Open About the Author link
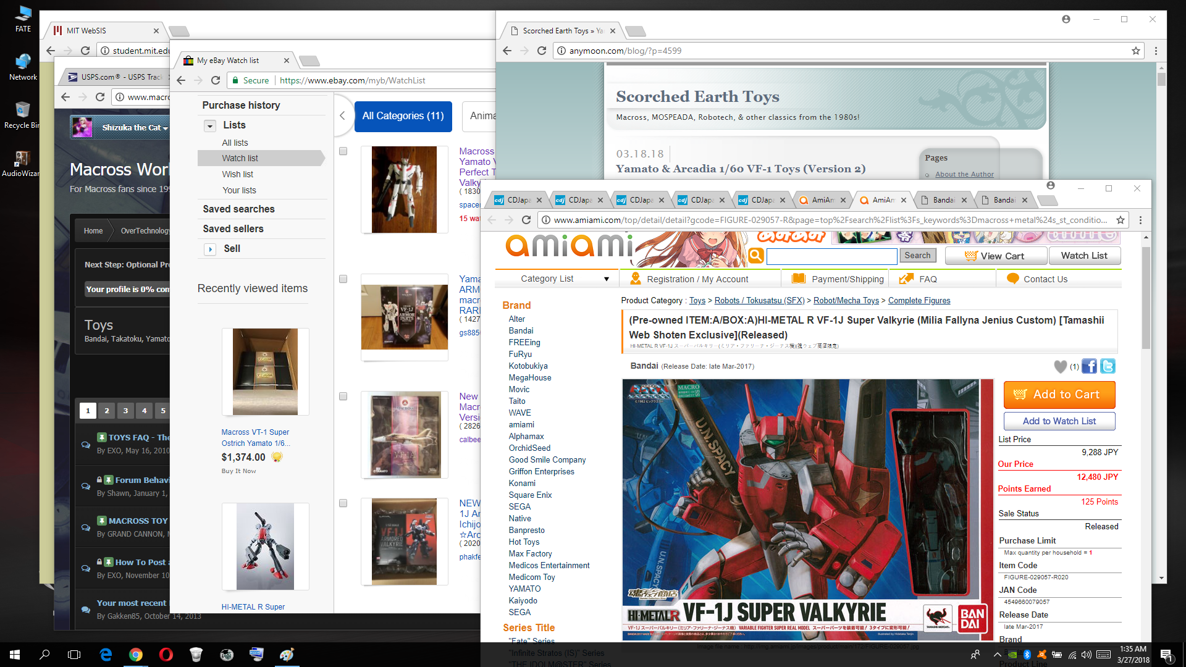 (x=964, y=174)
